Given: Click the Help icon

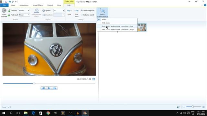Looking at the screenshot, I should coord(205,5).
